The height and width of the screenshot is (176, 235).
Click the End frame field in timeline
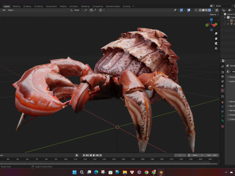point(212,155)
